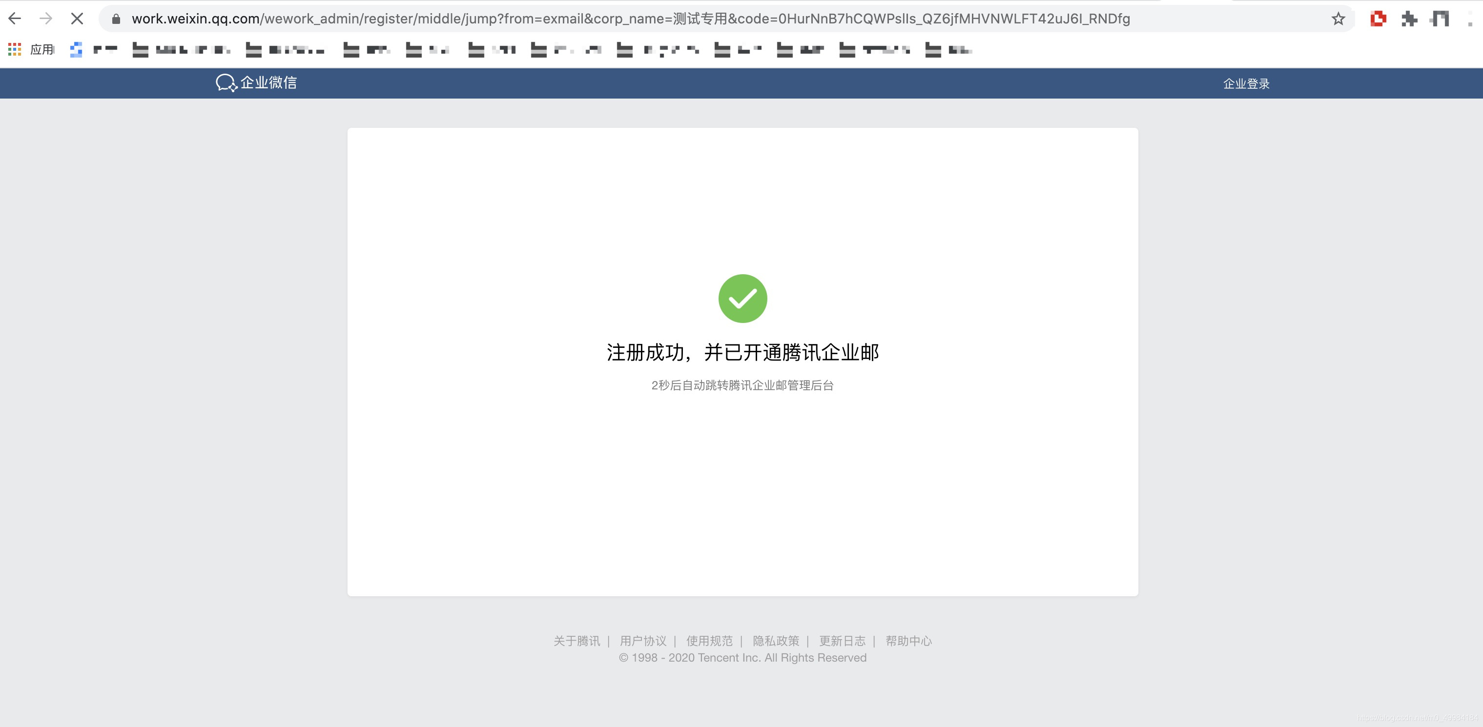Viewport: 1483px width, 727px height.
Task: Click the 企业微信 logo
Action: click(256, 83)
